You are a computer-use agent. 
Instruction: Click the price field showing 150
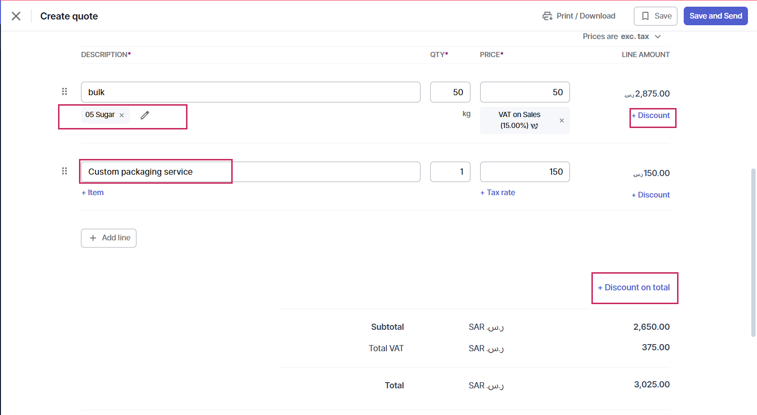pyautogui.click(x=524, y=172)
